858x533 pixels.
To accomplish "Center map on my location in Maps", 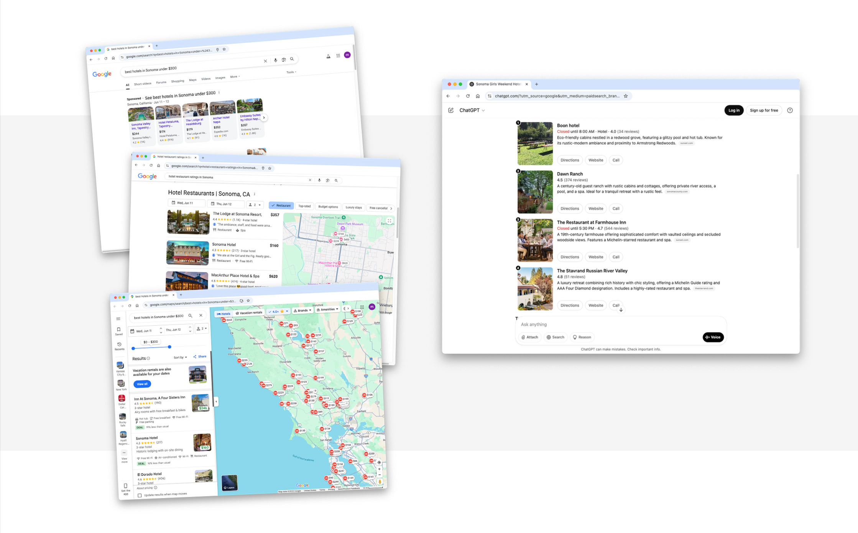I will (x=379, y=462).
